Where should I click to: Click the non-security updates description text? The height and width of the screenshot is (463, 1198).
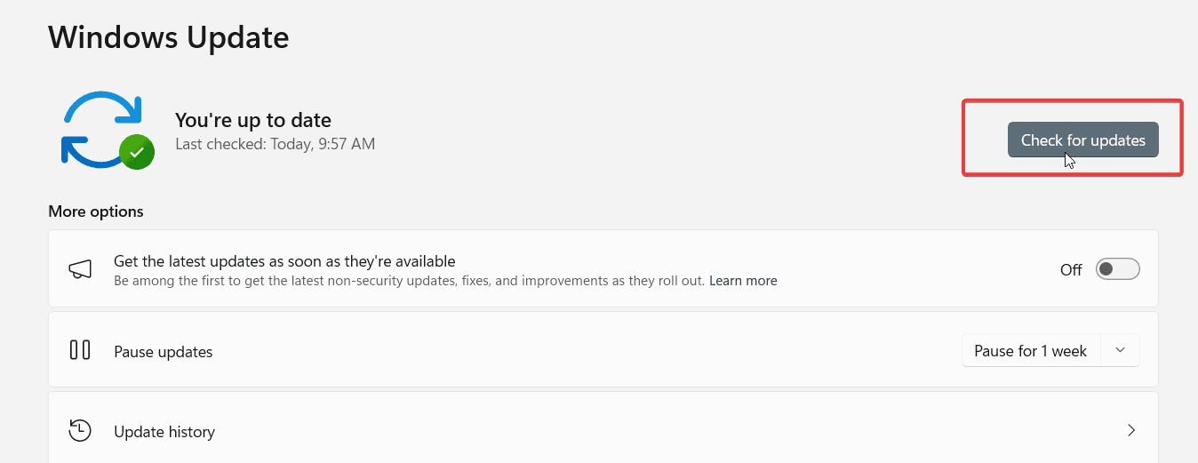(x=410, y=281)
